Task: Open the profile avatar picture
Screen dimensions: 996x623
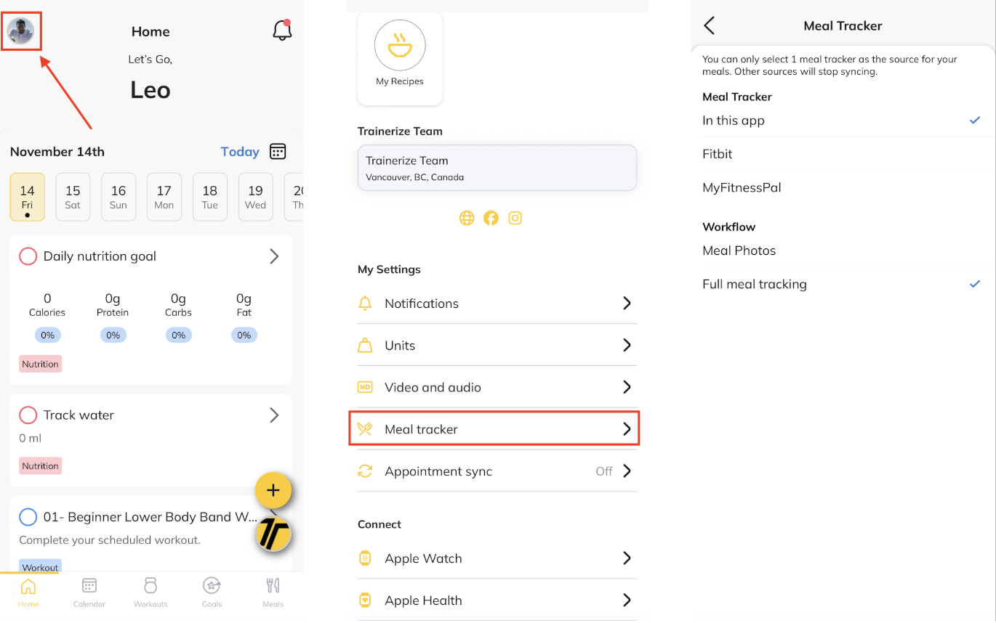Action: tap(21, 31)
